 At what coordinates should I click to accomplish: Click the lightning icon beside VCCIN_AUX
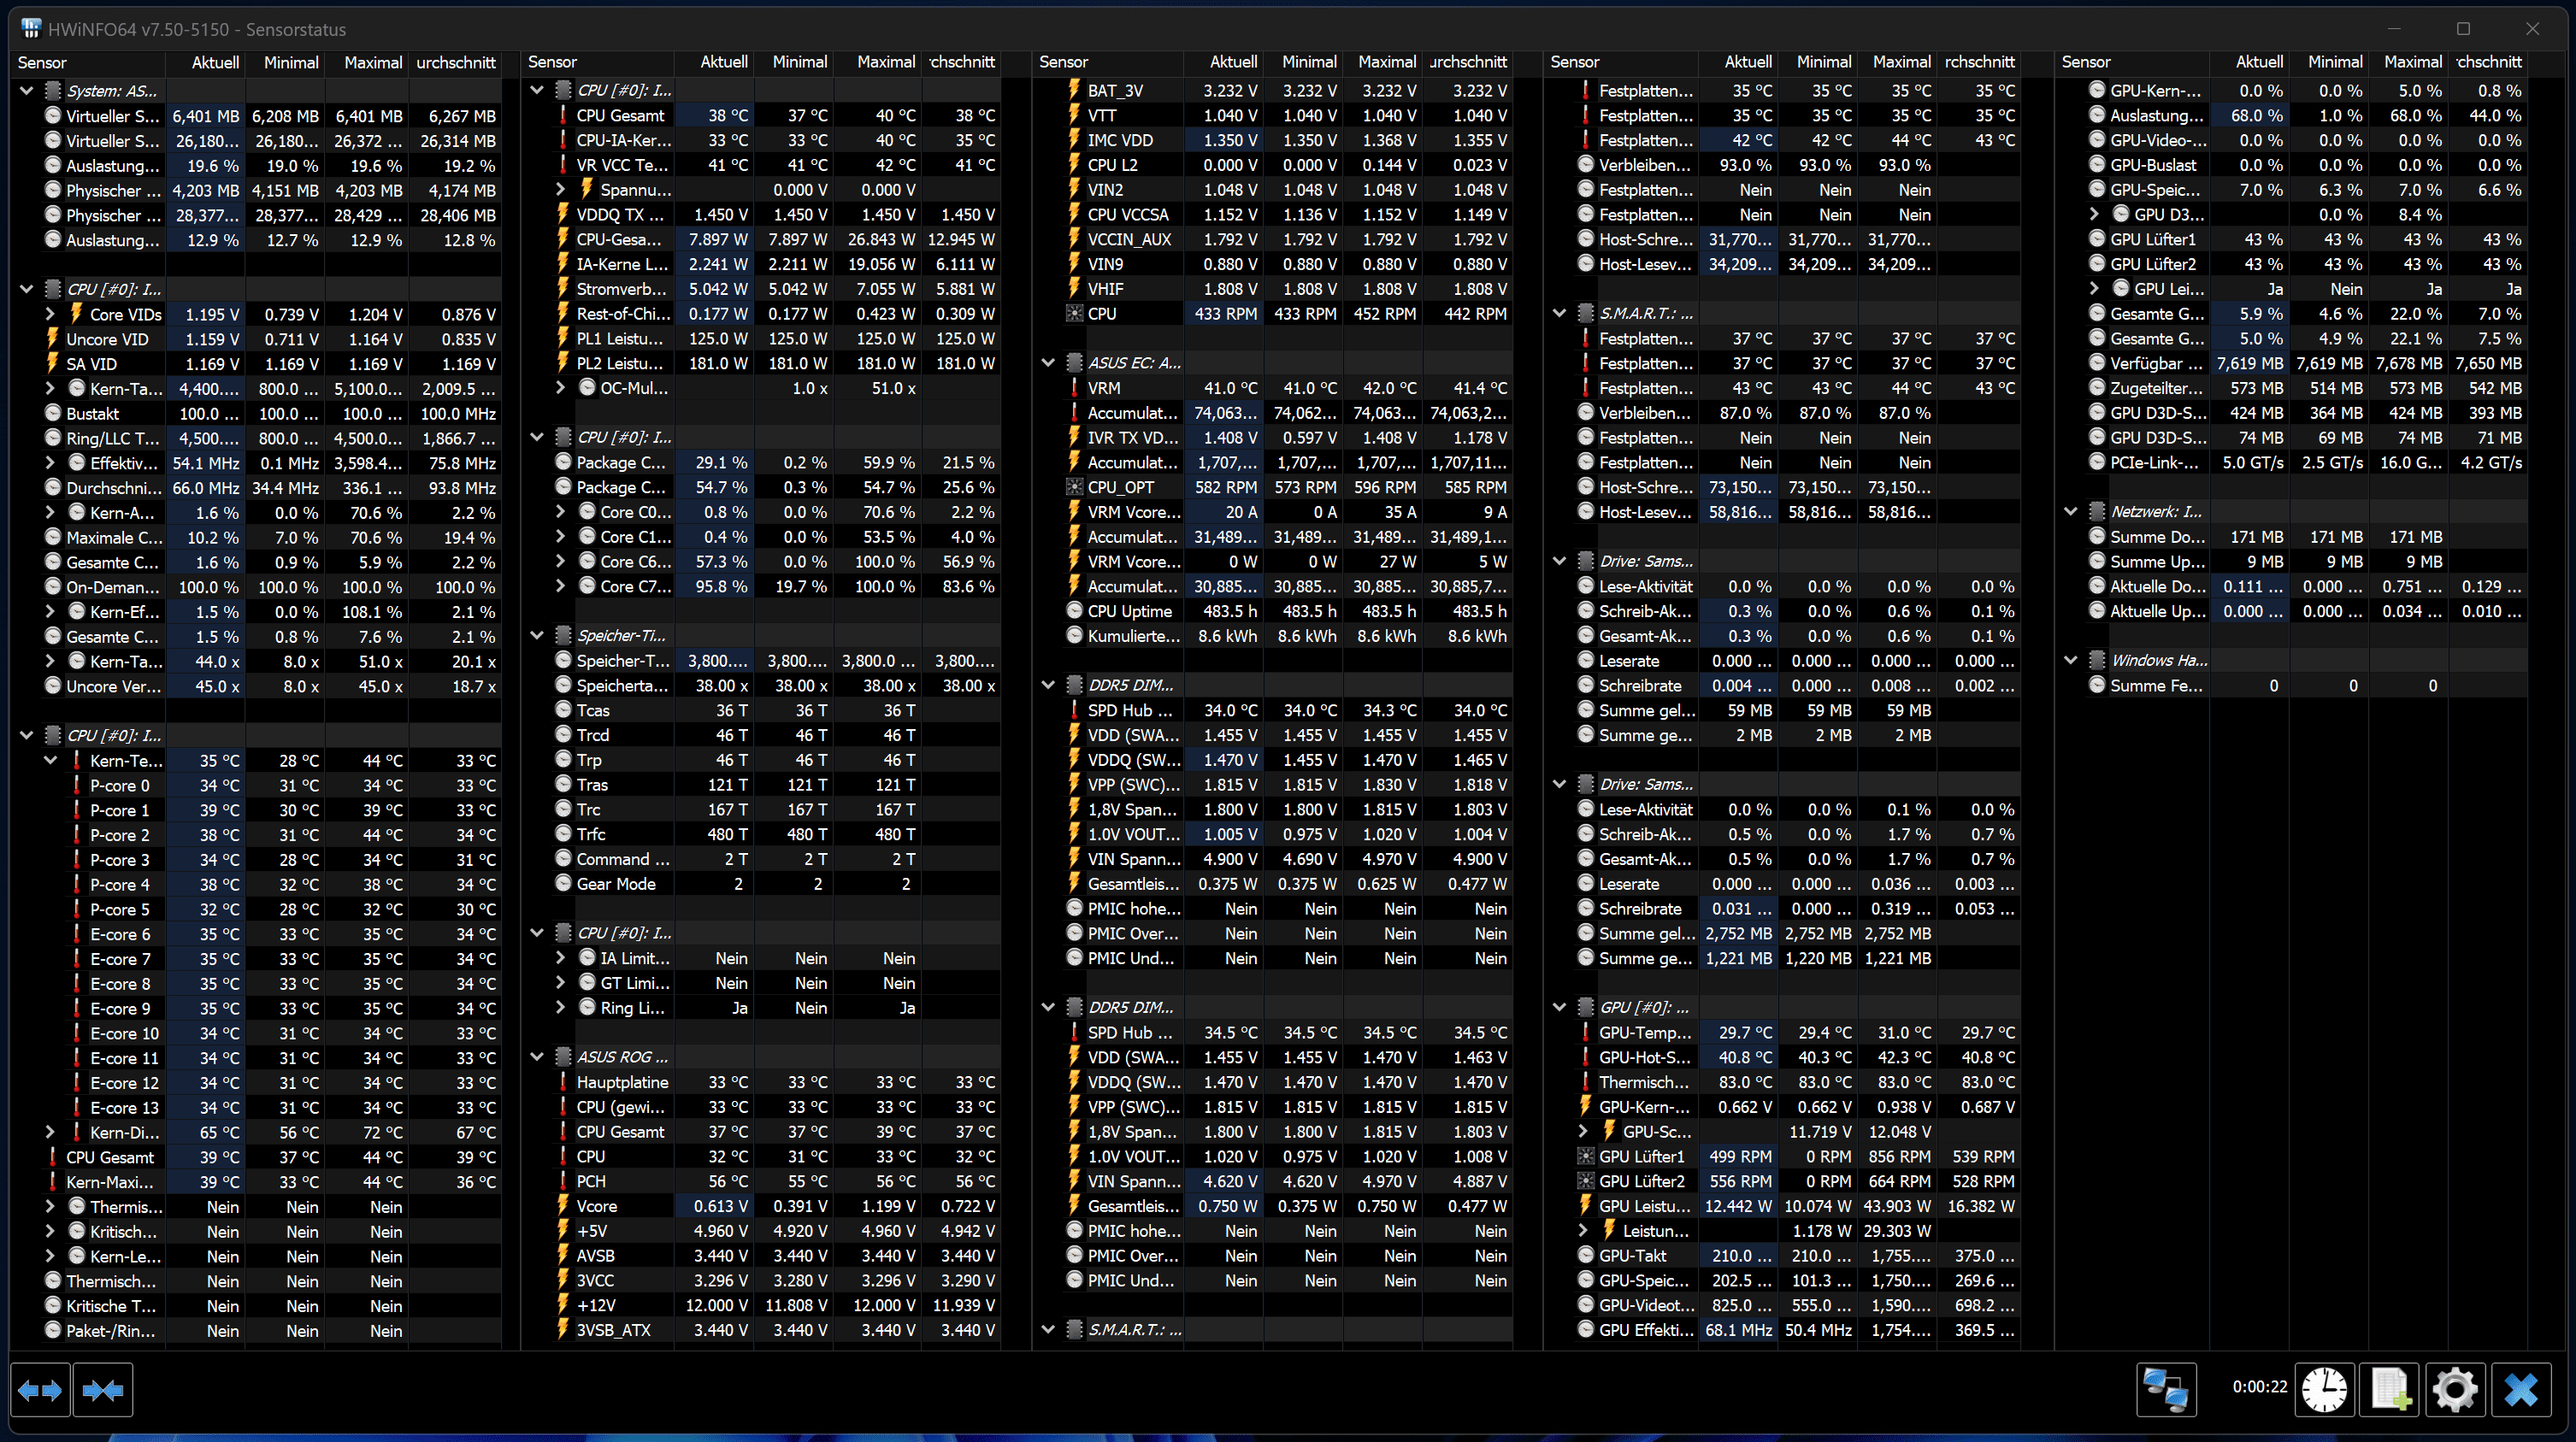pos(1074,239)
